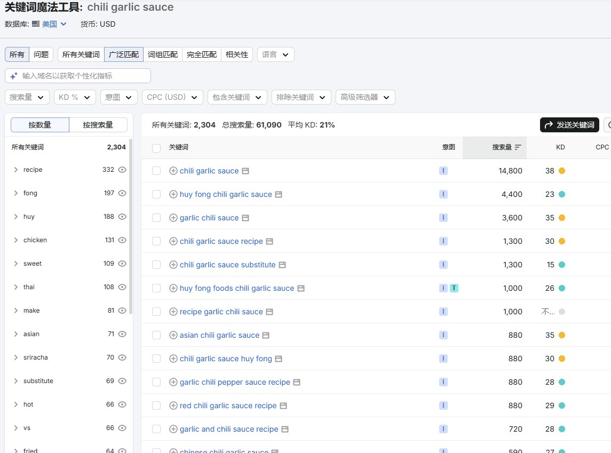Select the 所有关键词 match tab

(x=81, y=54)
